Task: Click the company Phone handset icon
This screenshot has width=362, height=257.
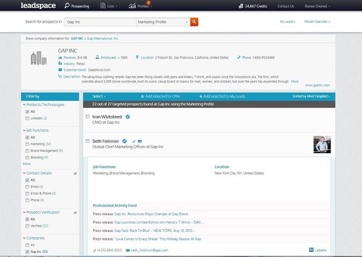Action: coord(239,57)
